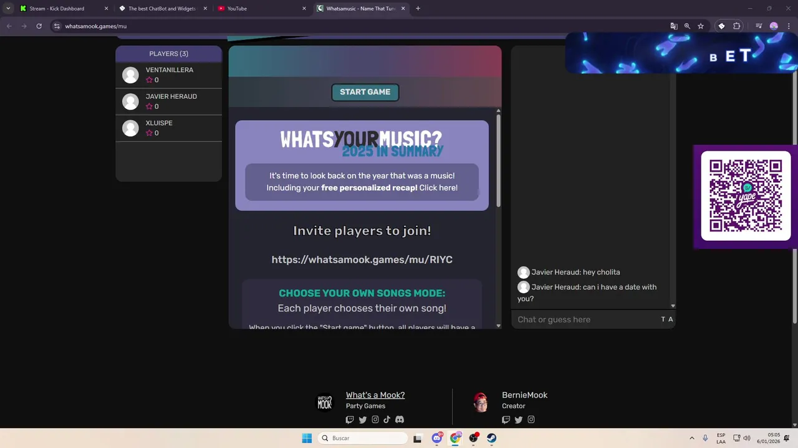
Task: Close the Kick Dashboard tab
Action: 106,9
